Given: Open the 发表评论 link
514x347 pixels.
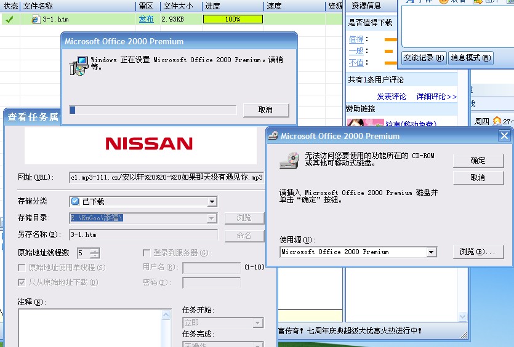Looking at the screenshot, I should (x=392, y=97).
